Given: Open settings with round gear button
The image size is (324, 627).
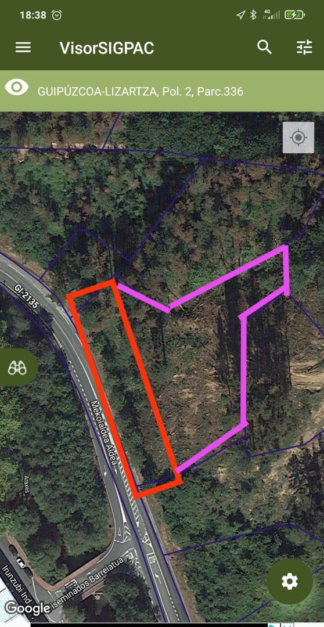Looking at the screenshot, I should click(x=290, y=581).
